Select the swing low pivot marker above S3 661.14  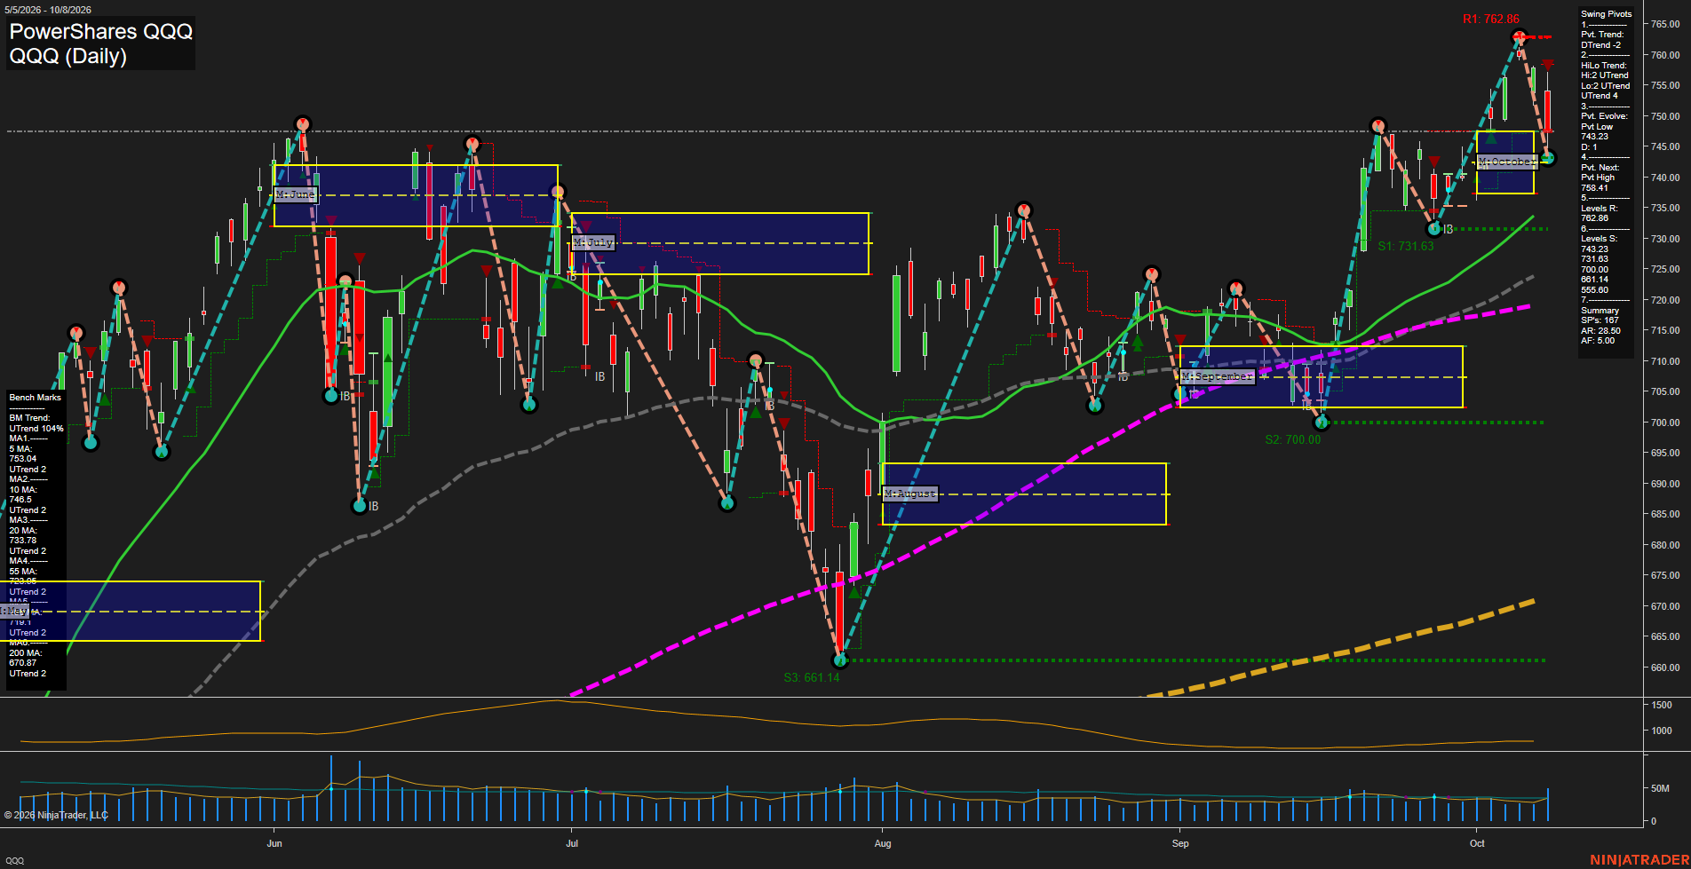point(840,660)
